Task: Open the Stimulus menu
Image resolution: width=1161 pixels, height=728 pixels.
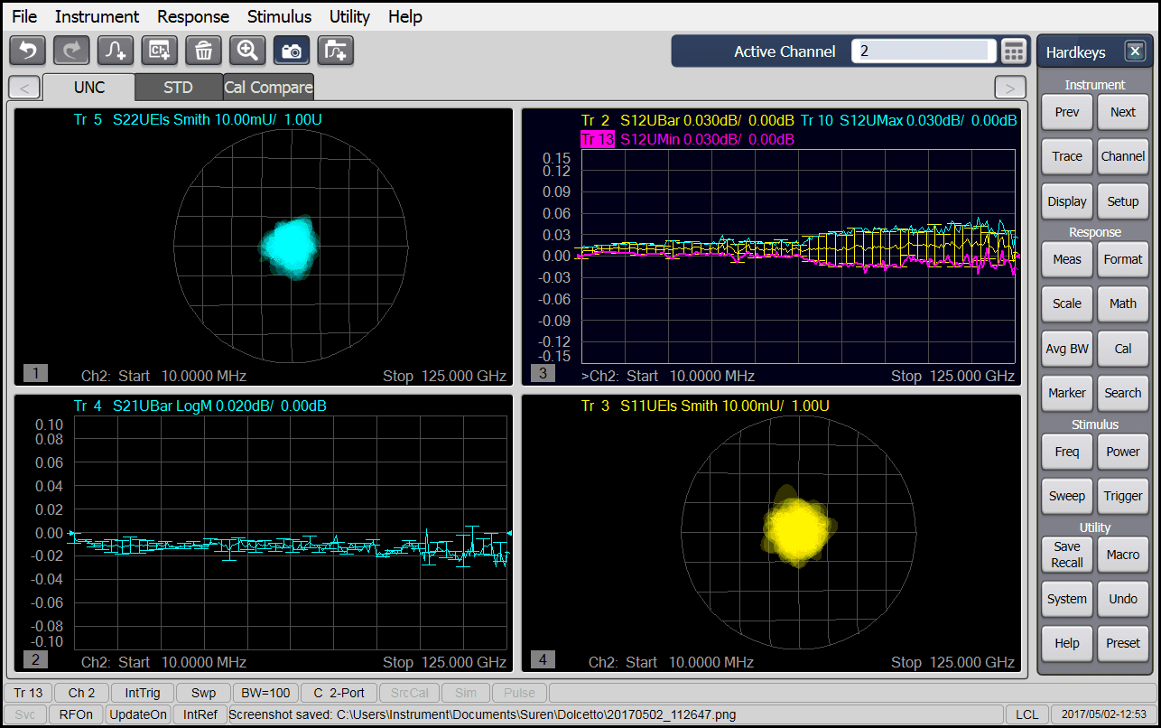Action: click(279, 16)
